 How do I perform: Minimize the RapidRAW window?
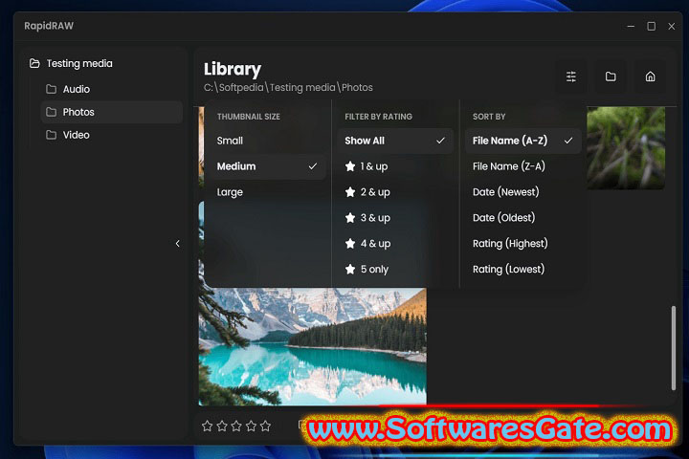tap(631, 27)
